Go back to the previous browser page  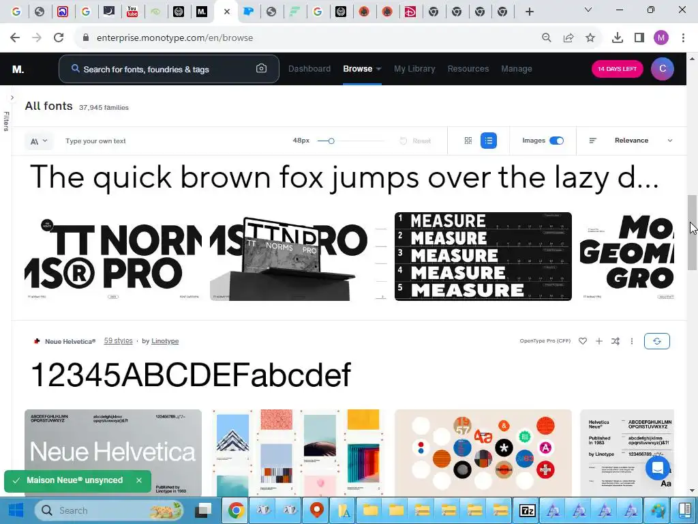(15, 38)
